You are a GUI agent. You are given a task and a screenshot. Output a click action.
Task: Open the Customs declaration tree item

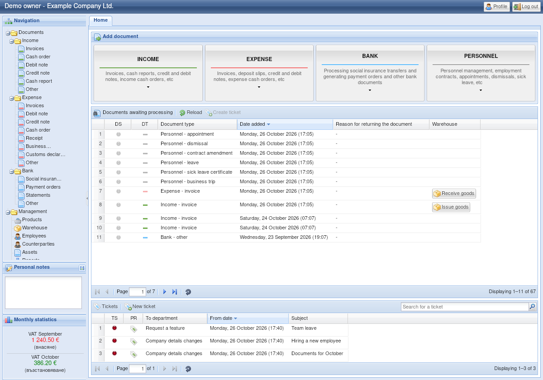[x=46, y=155]
